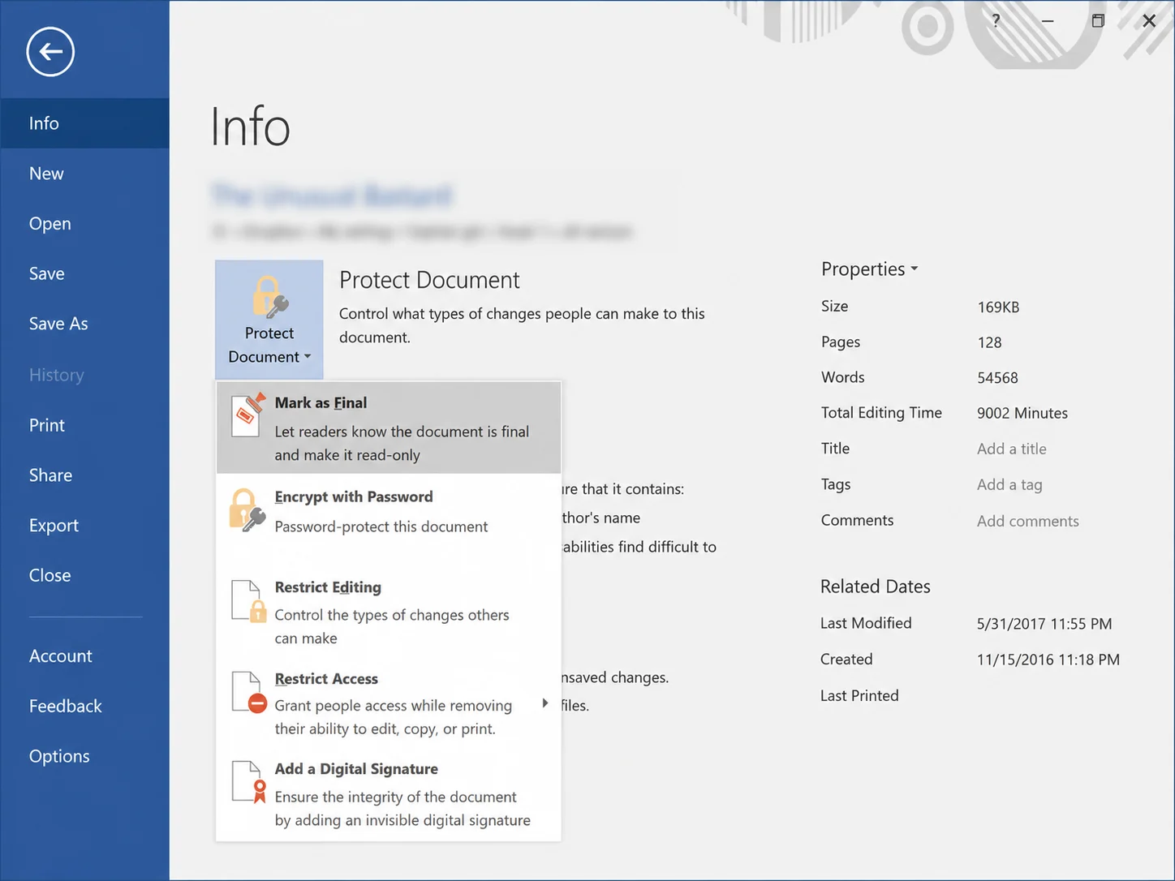Click the Restrict Editing page-lock icon
Viewport: 1175px width, 881px height.
coord(248,601)
